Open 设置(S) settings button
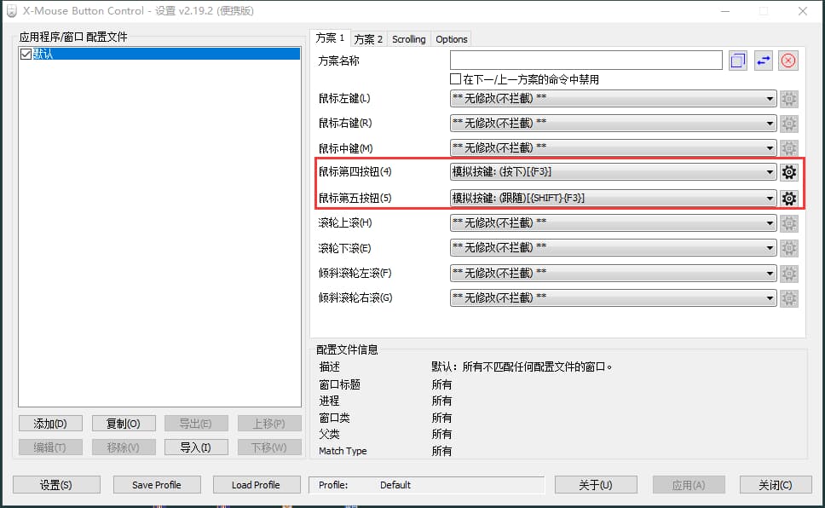The image size is (825, 508). click(x=56, y=485)
